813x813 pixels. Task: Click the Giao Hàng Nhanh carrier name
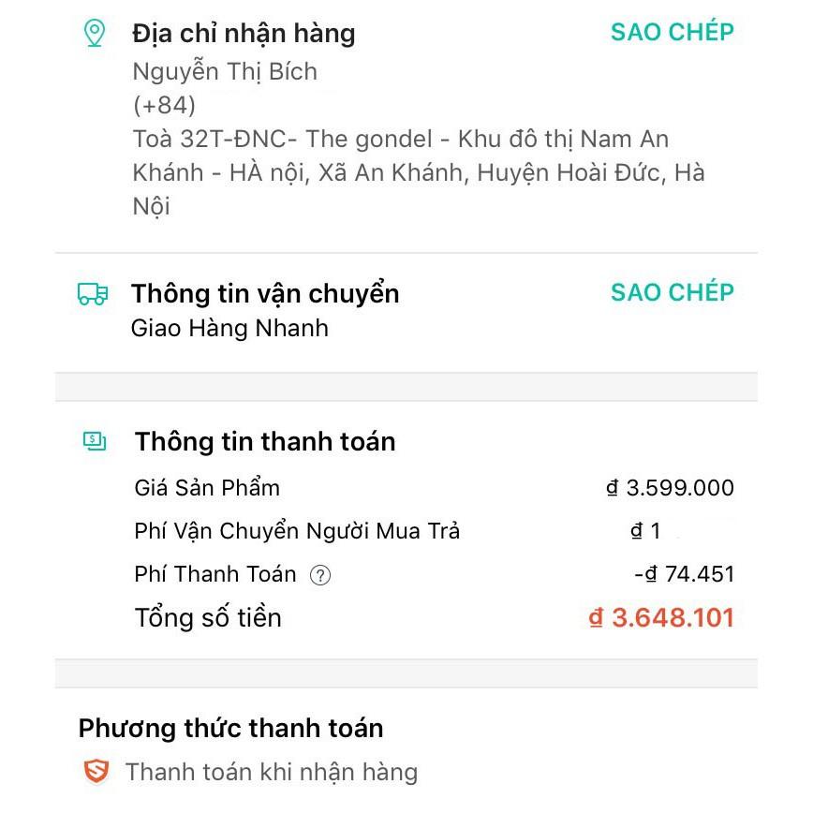point(229,329)
